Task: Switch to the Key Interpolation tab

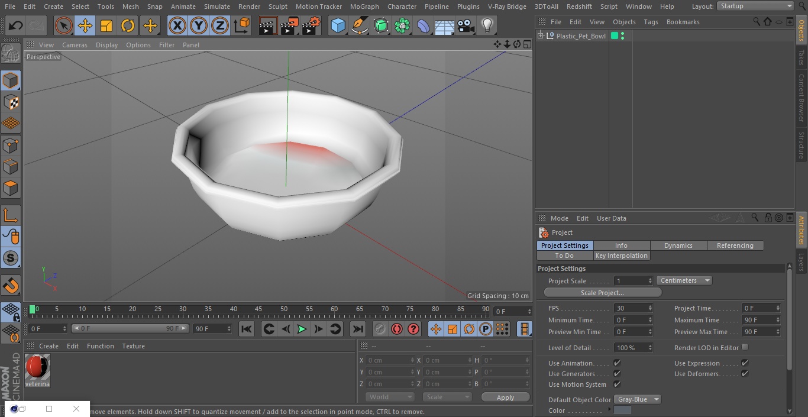Action: tap(622, 256)
